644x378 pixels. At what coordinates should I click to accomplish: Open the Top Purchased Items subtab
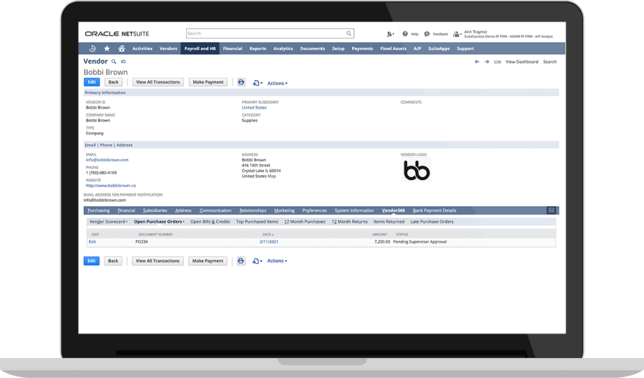(257, 222)
